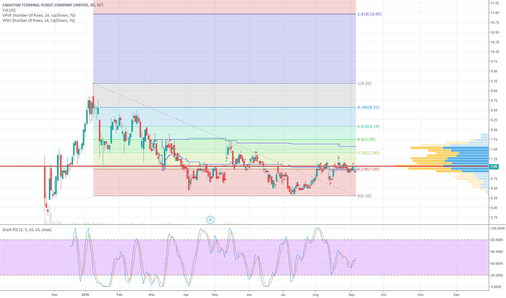This screenshot has width=506, height=298.
Task: Select the VPSV indicator legend line
Action: (x=39, y=21)
